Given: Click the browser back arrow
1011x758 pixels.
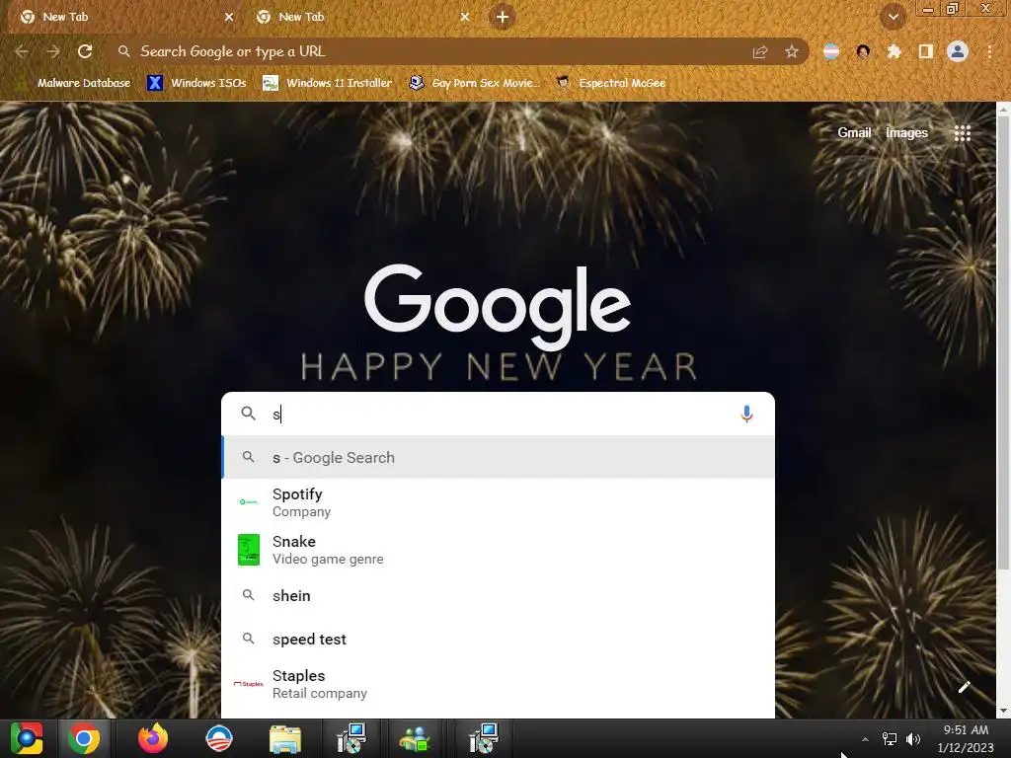Looking at the screenshot, I should click(x=22, y=51).
